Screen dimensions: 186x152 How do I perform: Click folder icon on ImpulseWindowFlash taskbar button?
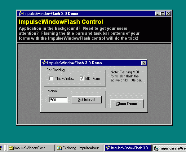tap(11, 148)
